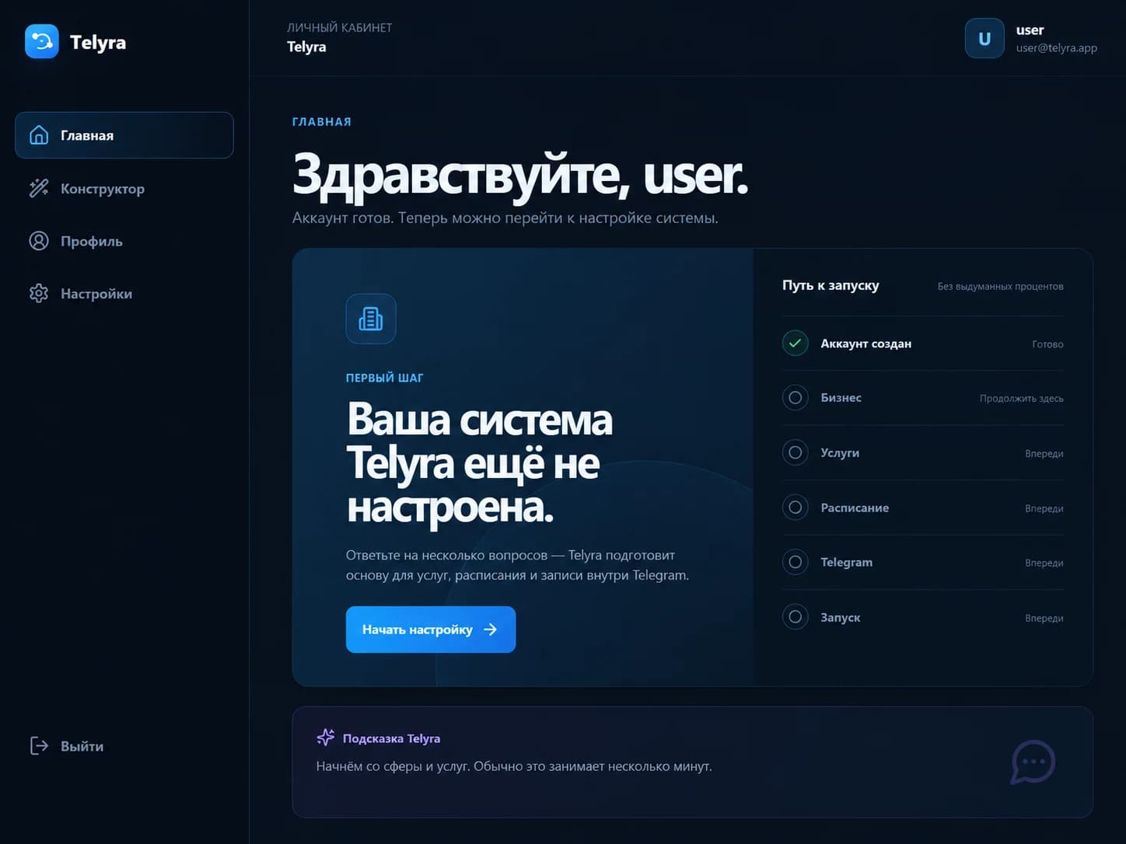Viewport: 1126px width, 844px height.
Task: Click the username user in the header
Action: [1030, 30]
